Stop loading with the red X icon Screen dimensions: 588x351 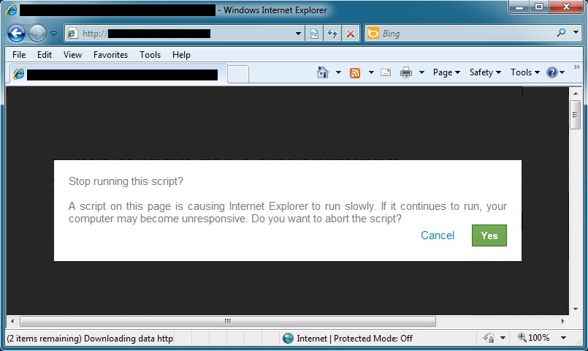[351, 34]
